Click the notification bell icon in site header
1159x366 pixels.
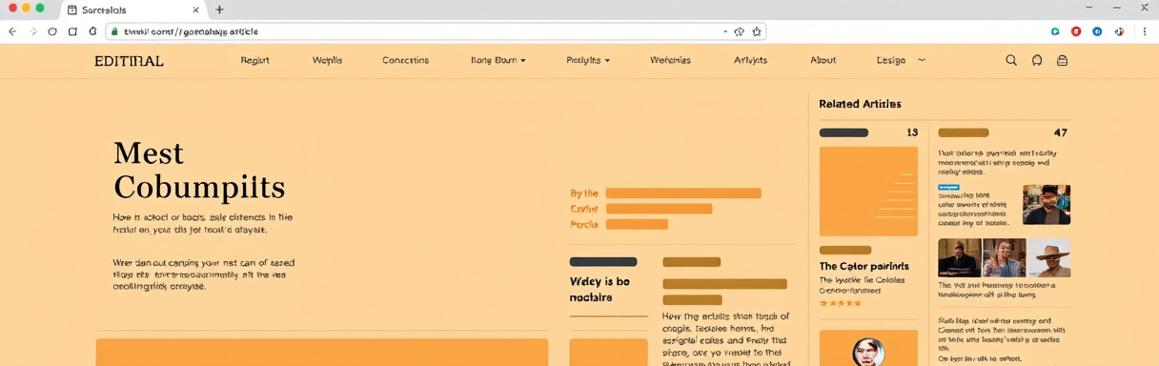pos(1037,60)
